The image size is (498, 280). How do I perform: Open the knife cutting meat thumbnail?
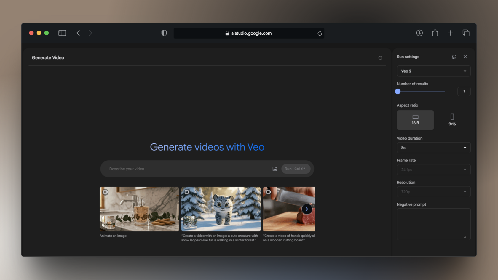pyautogui.click(x=289, y=209)
